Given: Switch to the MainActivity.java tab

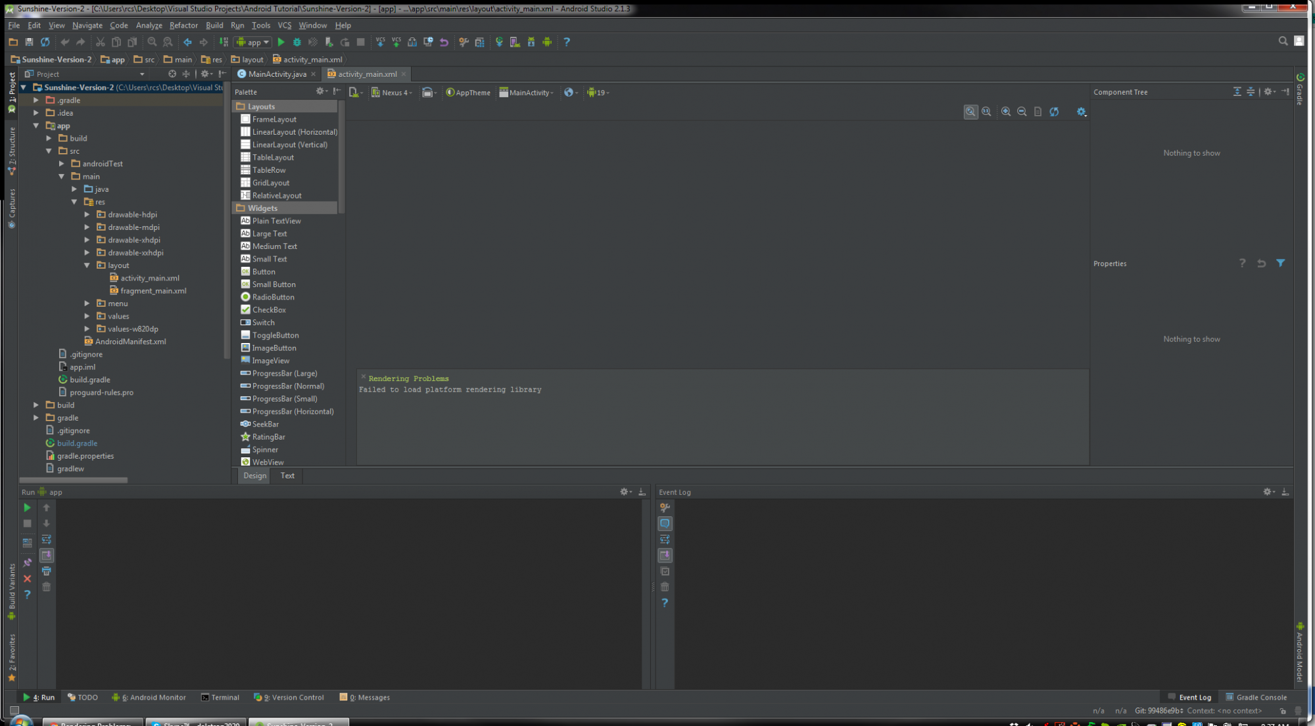Looking at the screenshot, I should click(x=277, y=74).
